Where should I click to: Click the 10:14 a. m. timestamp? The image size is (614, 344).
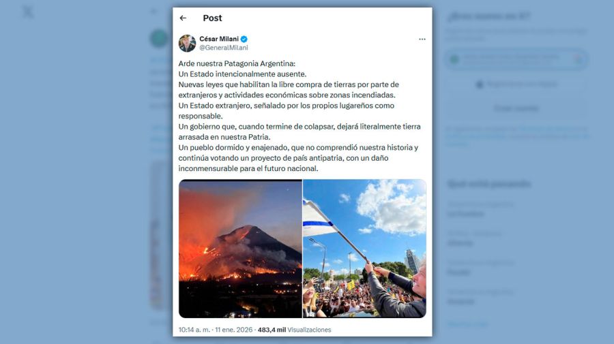(x=194, y=330)
